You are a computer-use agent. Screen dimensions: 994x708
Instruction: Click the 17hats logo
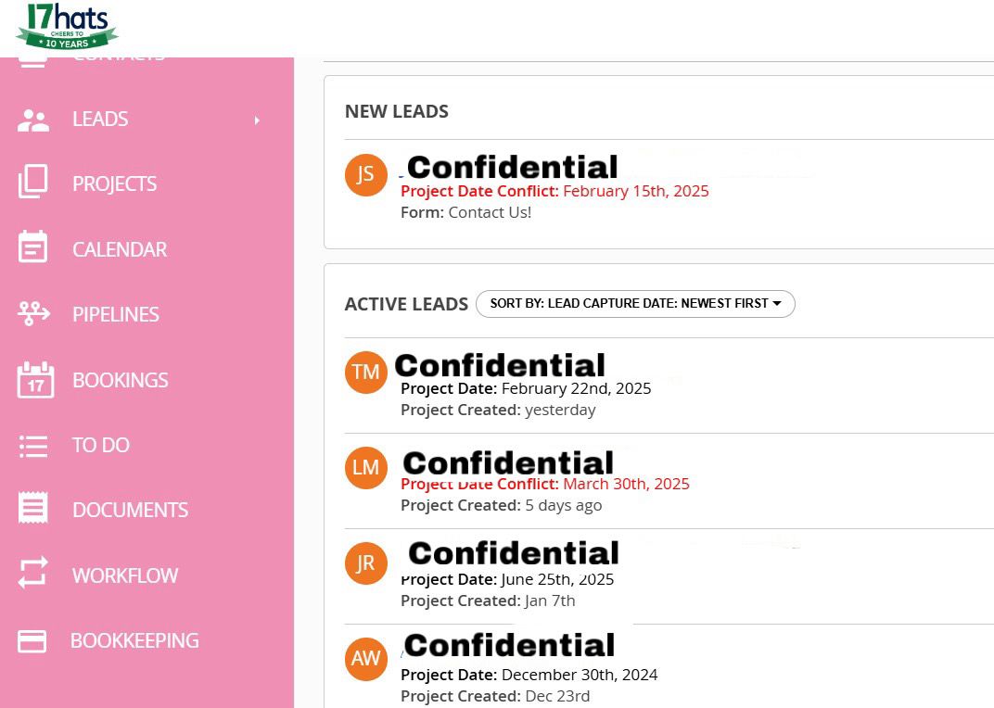pos(67,26)
